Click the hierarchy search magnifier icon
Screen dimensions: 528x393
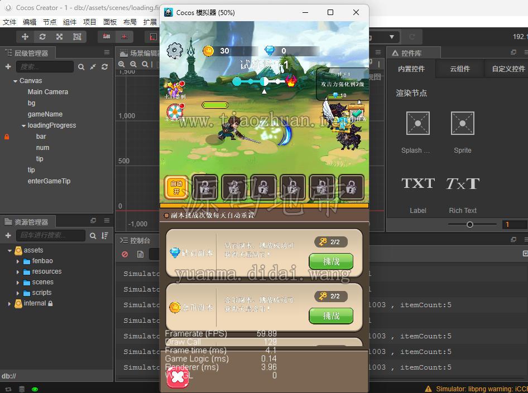pyautogui.click(x=81, y=67)
